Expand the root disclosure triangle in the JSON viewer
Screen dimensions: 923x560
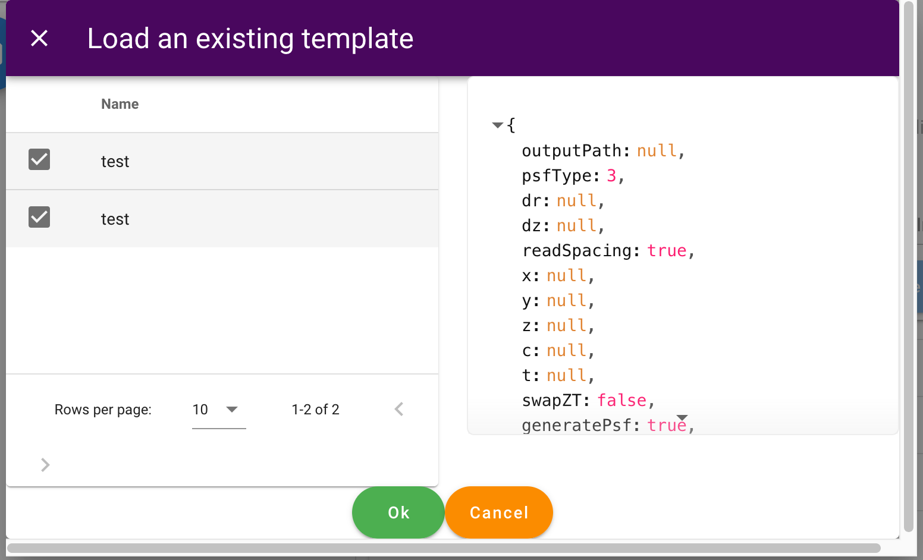point(497,125)
